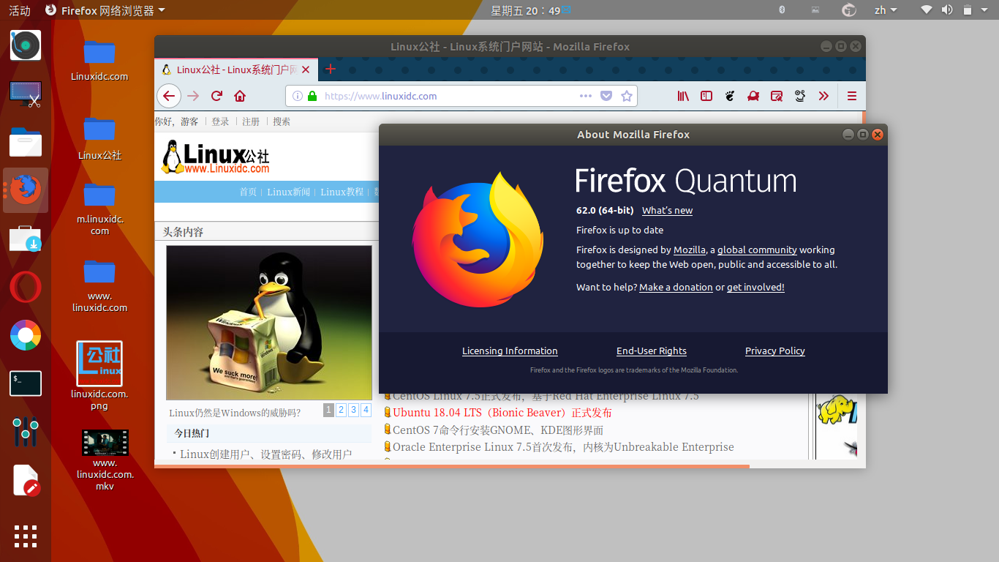Screen dimensions: 999x562
Task: Launch Opera from the dock
Action: click(26, 287)
